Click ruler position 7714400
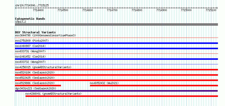225x106 pixels. [x=38, y=10]
